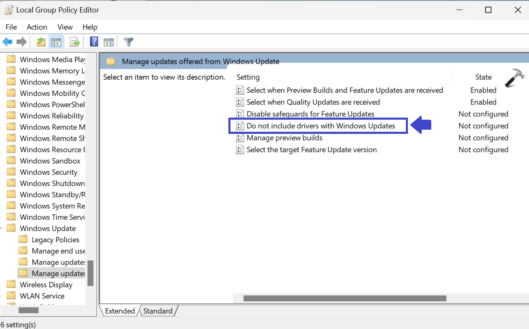
Task: Click the folder icon in the details header
Action: (x=111, y=61)
